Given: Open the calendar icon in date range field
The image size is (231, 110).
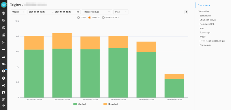Looking at the screenshot, I should pyautogui.click(x=78, y=12).
